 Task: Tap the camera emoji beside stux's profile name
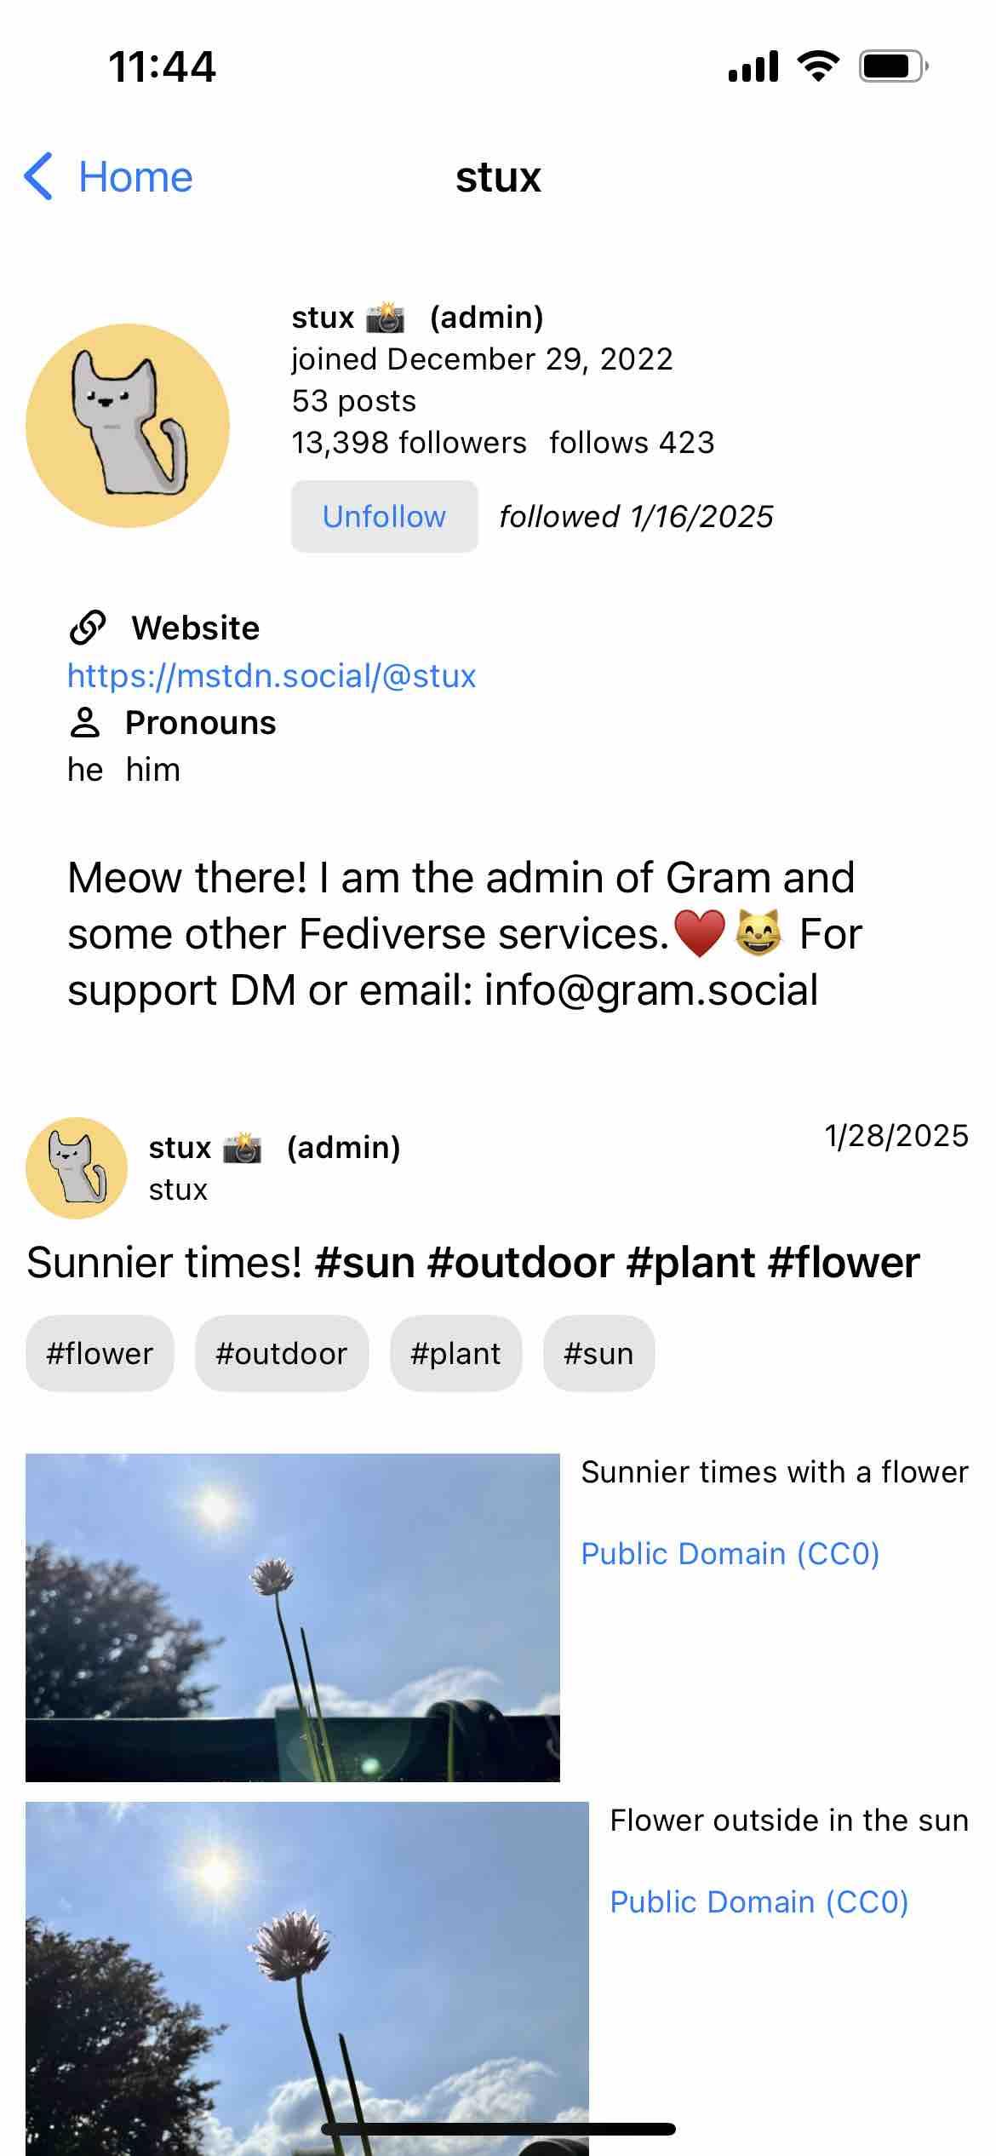[386, 317]
